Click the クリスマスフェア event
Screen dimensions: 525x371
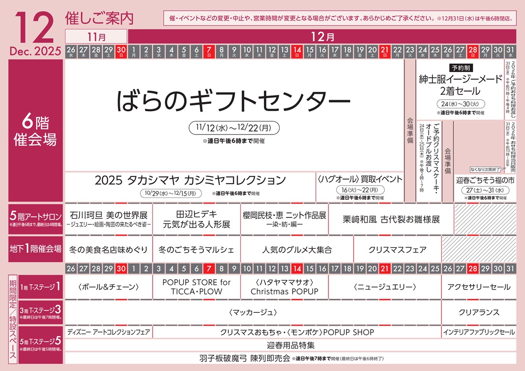[x=397, y=249]
